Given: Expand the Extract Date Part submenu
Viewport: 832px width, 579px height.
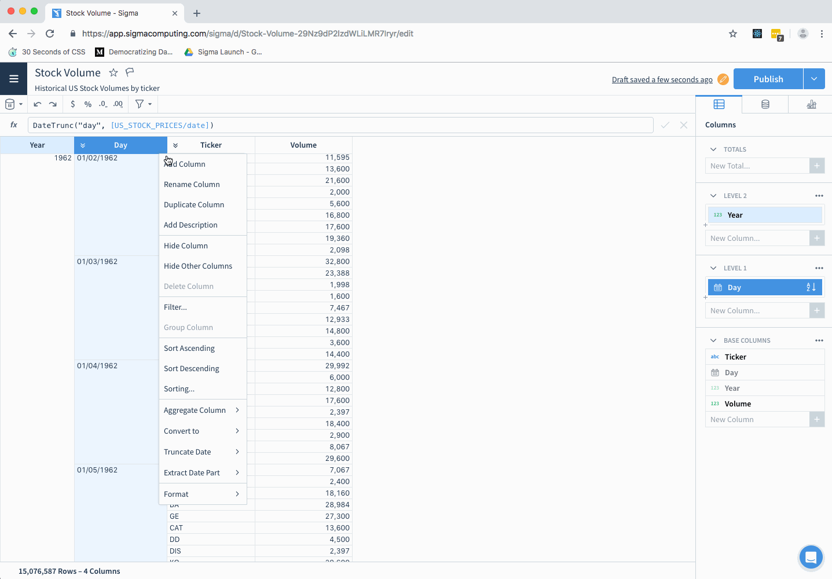Looking at the screenshot, I should point(203,472).
